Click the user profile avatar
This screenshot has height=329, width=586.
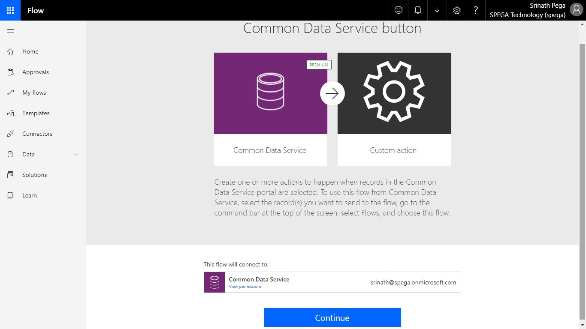[x=576, y=10]
